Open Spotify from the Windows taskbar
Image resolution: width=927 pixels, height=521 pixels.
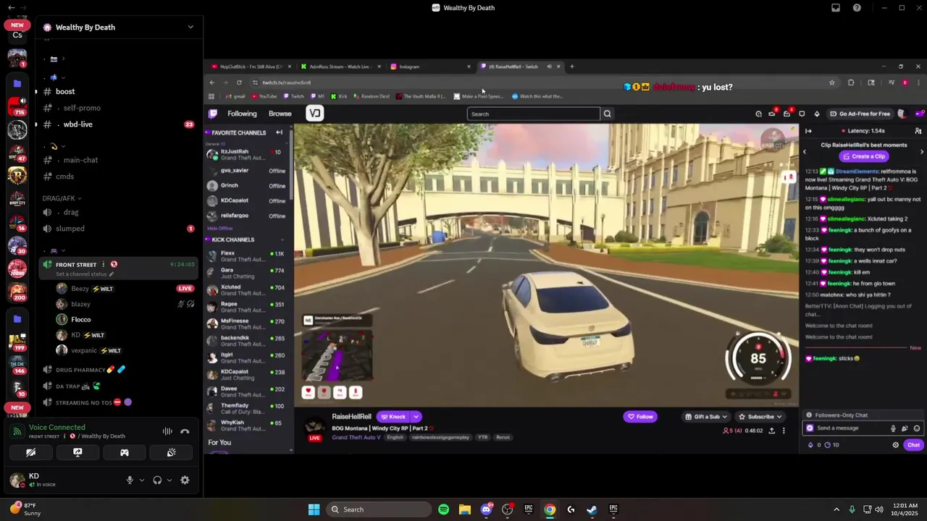[443, 509]
